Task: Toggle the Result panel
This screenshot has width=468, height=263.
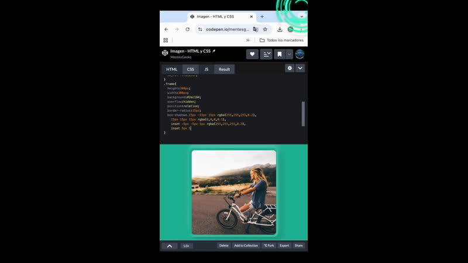Action: pos(224,69)
